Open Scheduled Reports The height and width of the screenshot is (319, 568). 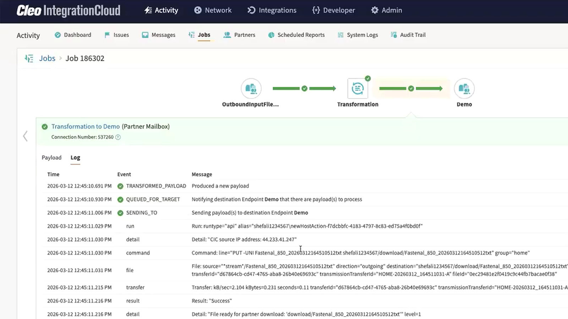pyautogui.click(x=296, y=35)
